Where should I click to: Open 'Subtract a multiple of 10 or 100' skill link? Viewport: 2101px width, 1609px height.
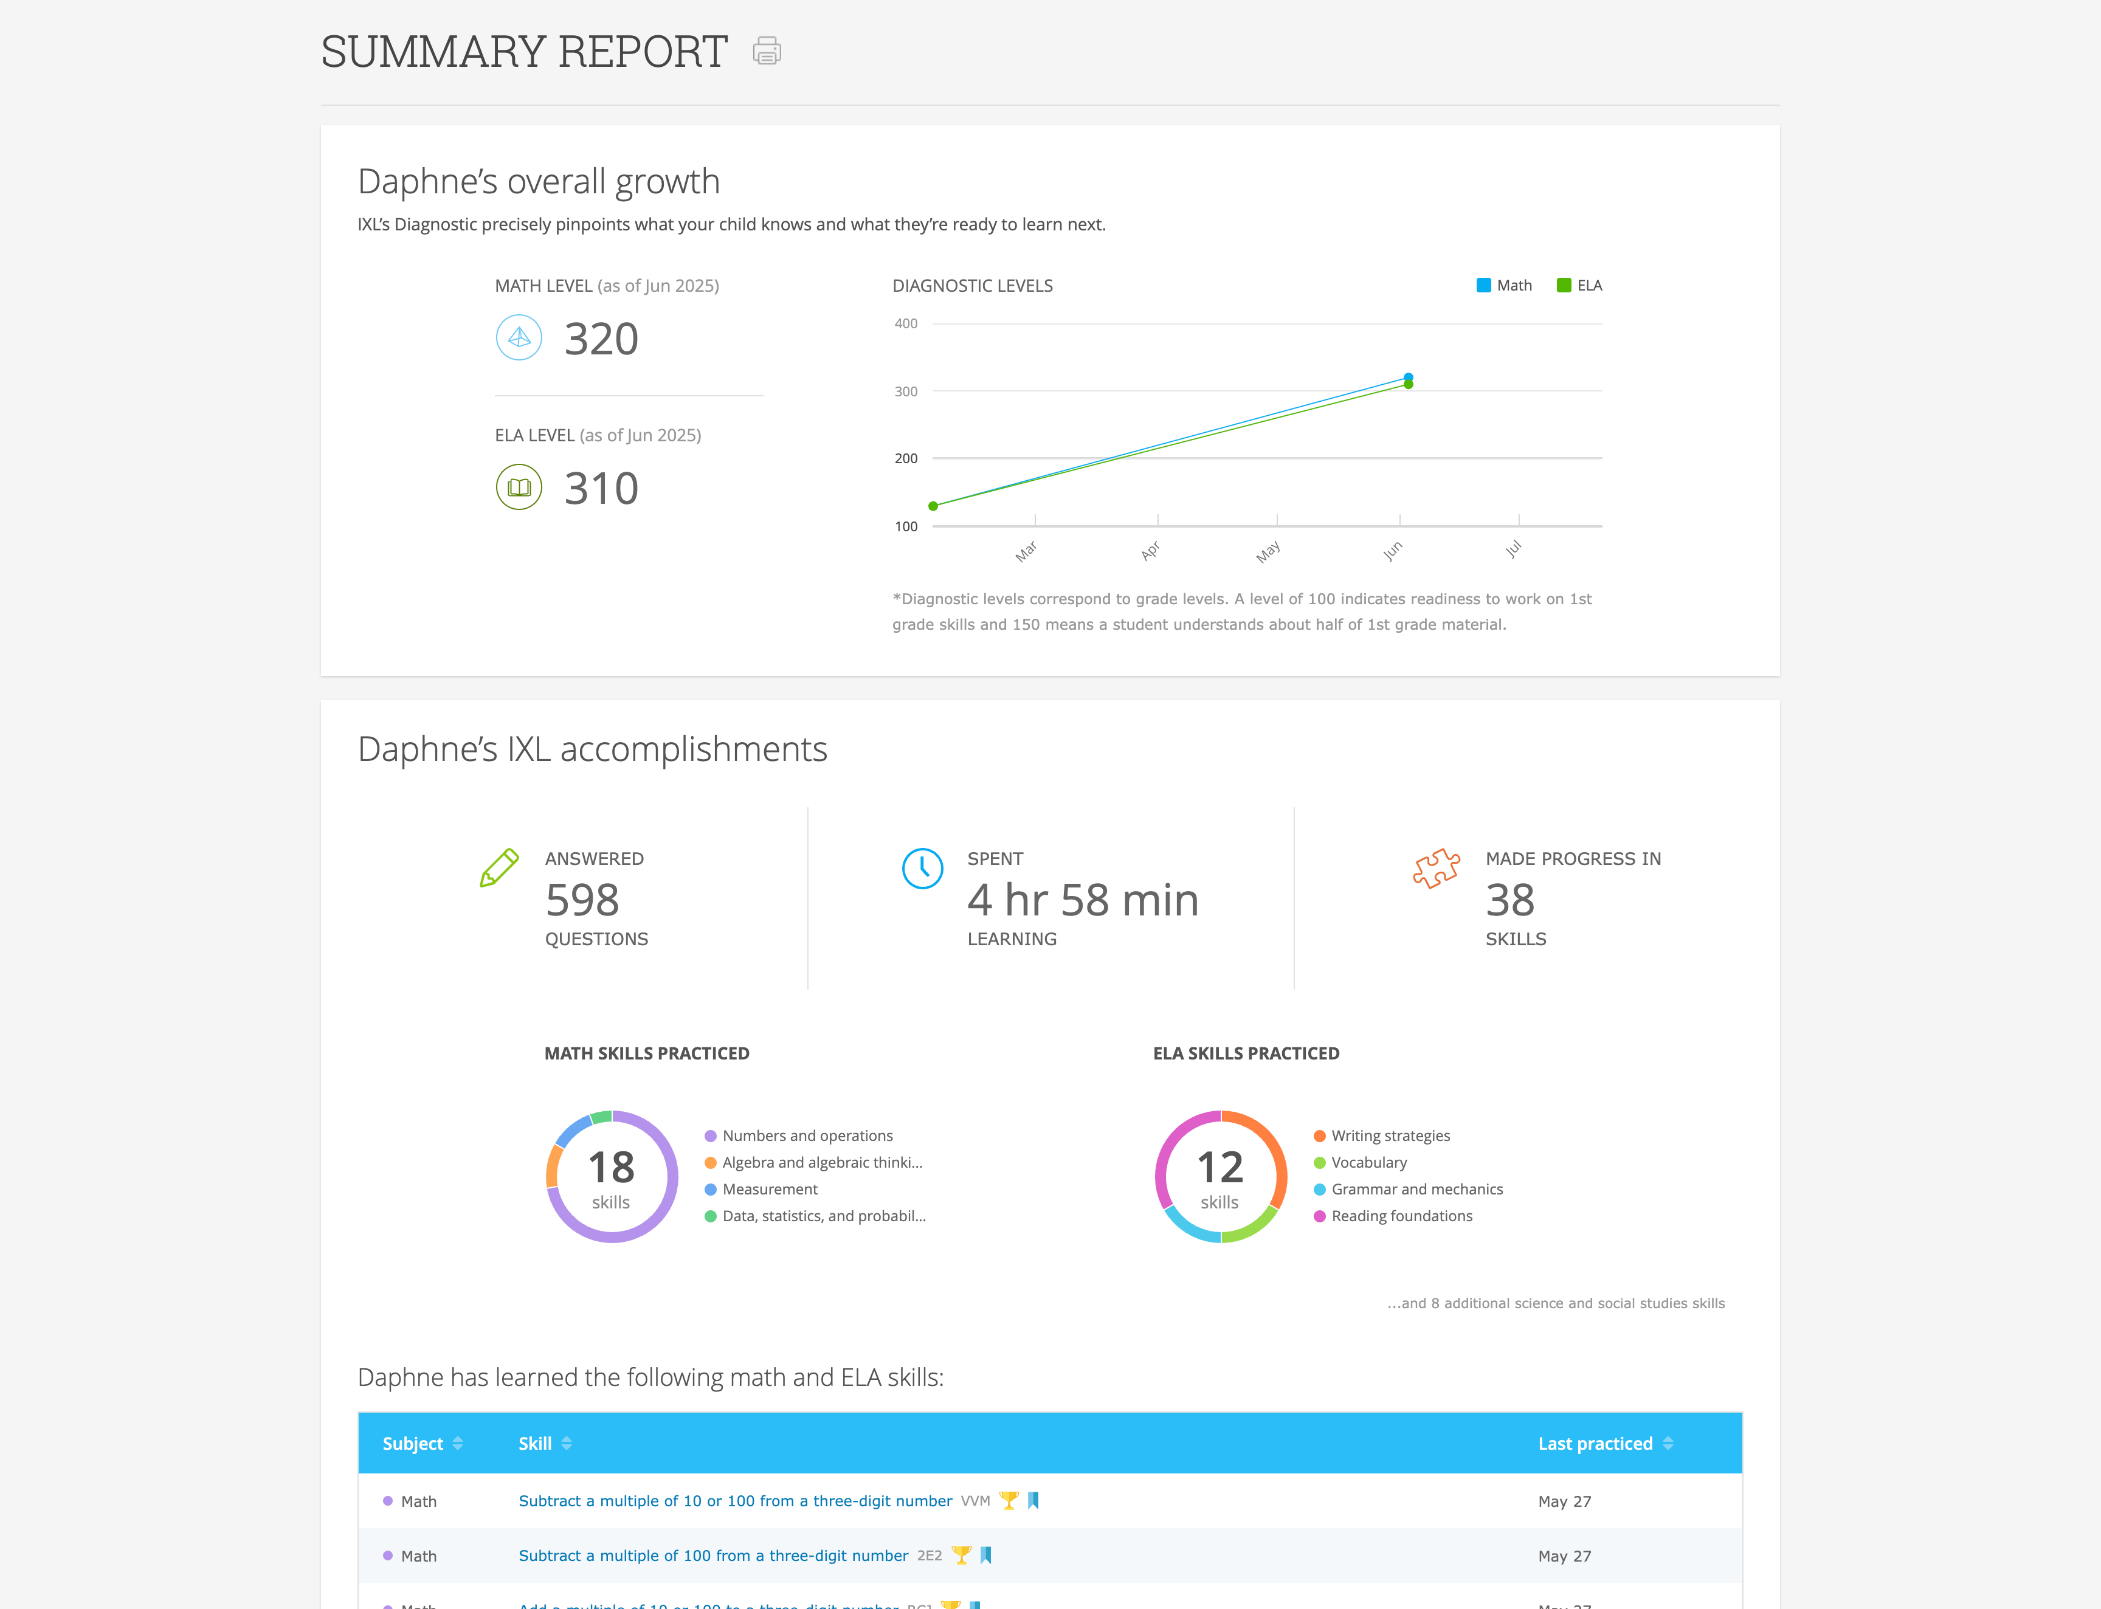[736, 1501]
